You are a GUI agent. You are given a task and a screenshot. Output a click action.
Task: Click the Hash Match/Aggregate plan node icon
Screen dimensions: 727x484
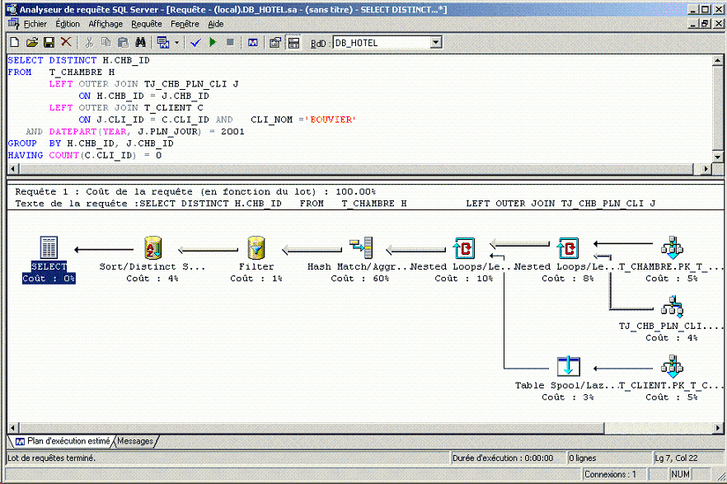click(x=360, y=247)
